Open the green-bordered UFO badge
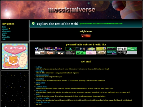The width and height of the screenshot is (143, 107). [x=70, y=49]
